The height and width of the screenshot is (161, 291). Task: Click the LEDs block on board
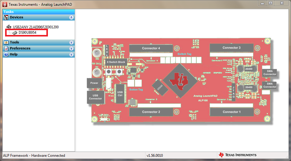click(x=107, y=51)
